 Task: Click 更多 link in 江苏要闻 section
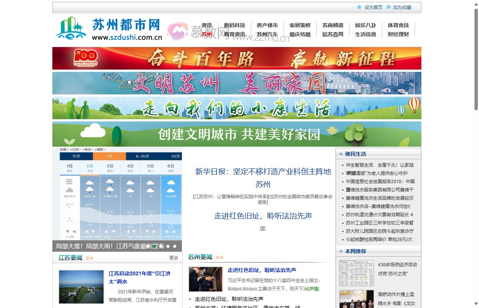tap(174, 258)
